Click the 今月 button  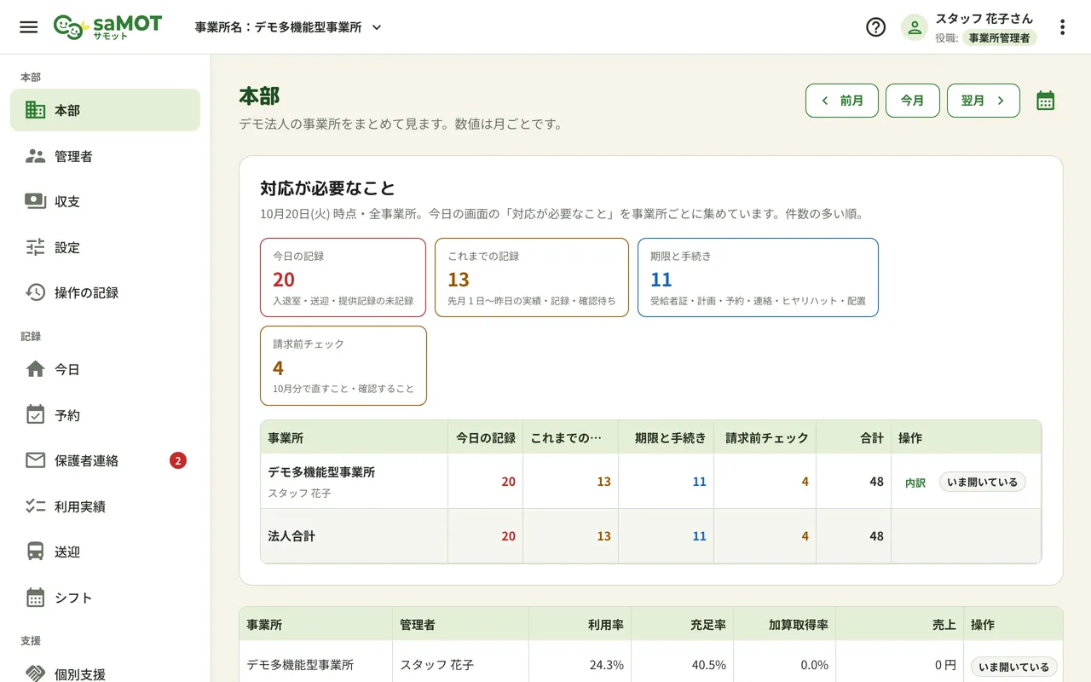[x=913, y=101]
